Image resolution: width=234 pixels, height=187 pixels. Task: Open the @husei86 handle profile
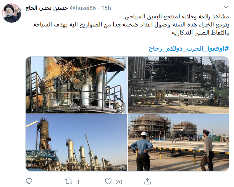(x=83, y=8)
